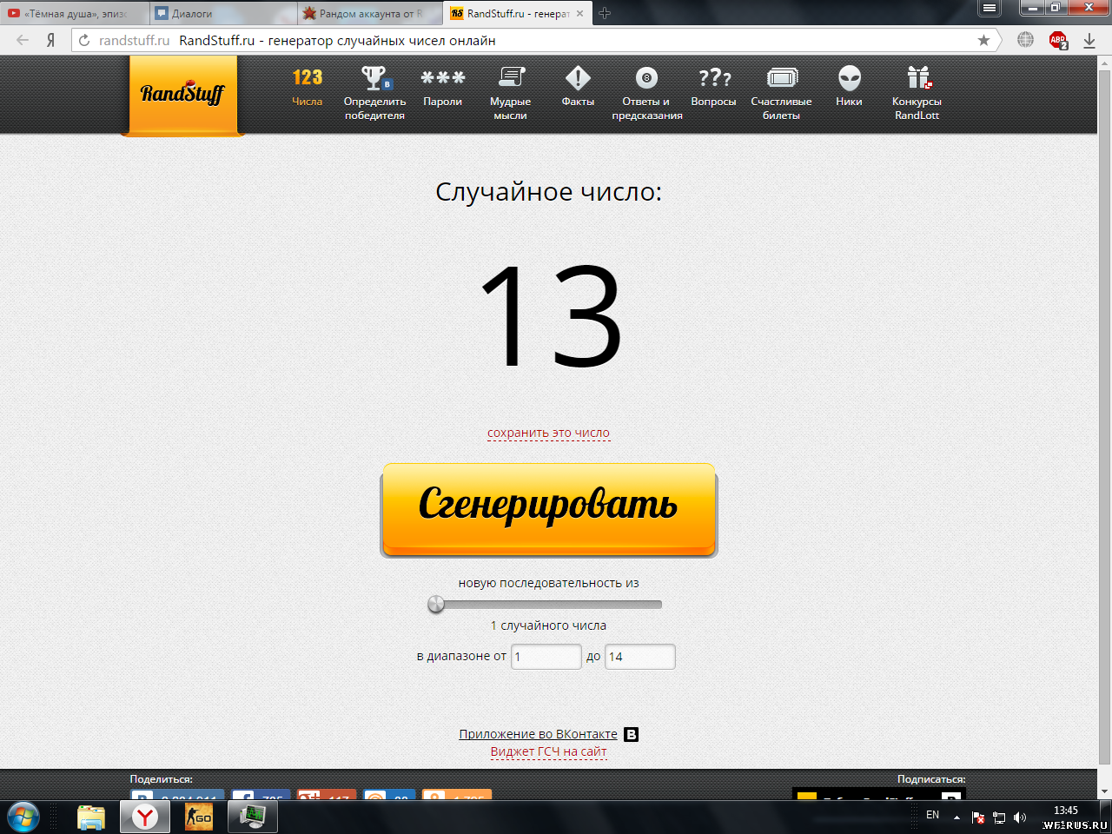The width and height of the screenshot is (1112, 834).
Task: Click Виджет ГСЧ на сайт link
Action: coord(548,751)
